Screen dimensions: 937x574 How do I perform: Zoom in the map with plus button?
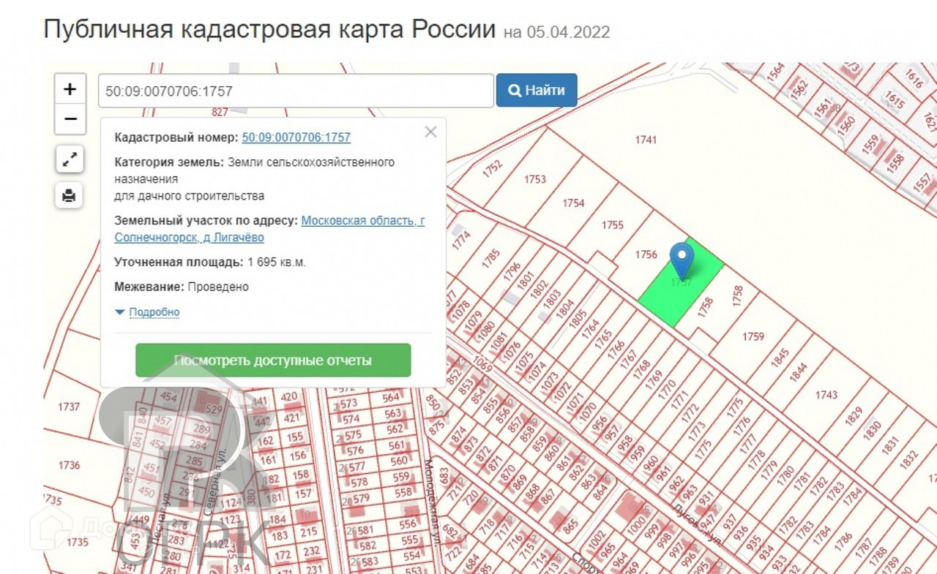[x=70, y=89]
